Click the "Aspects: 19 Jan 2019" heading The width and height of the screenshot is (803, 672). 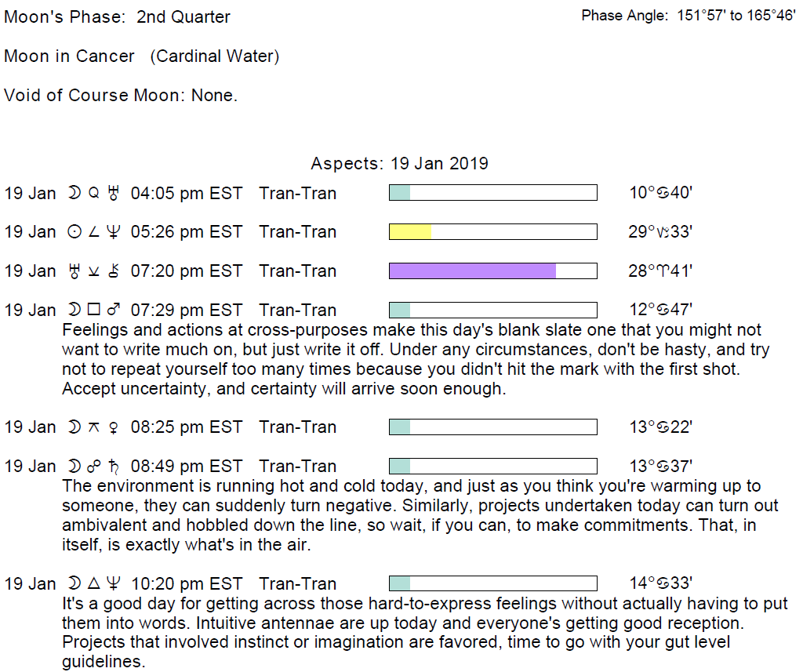click(x=399, y=164)
